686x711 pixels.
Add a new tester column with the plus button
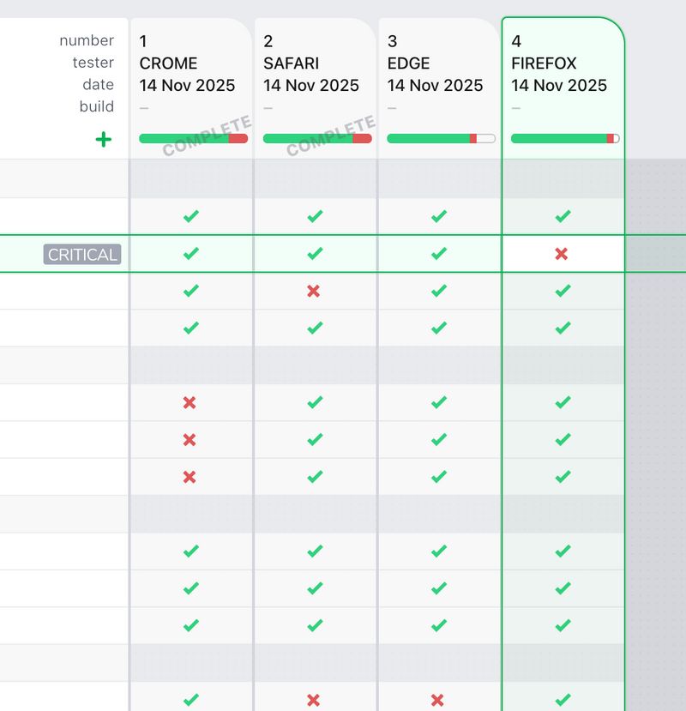(103, 138)
